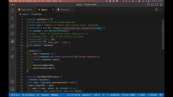Open the Source Control view

click(12, 18)
